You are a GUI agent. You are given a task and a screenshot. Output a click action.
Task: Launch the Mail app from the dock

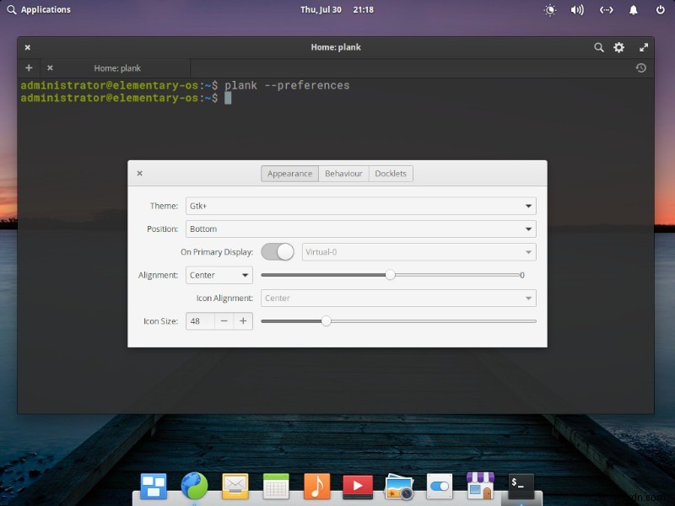click(235, 486)
